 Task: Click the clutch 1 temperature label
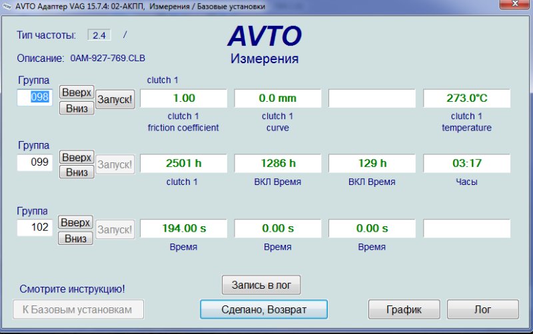pos(466,122)
